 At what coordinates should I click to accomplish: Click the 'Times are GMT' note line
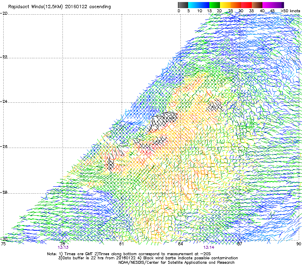tap(129, 254)
